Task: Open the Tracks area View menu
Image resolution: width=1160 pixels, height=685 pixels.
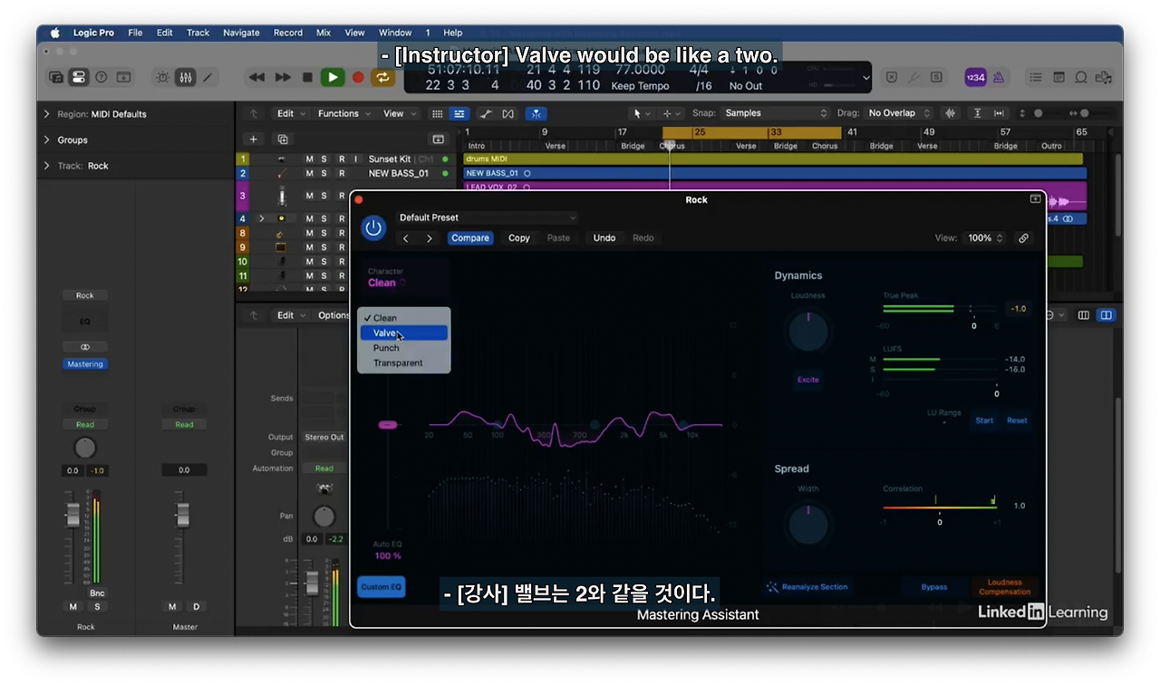Action: pyautogui.click(x=399, y=113)
